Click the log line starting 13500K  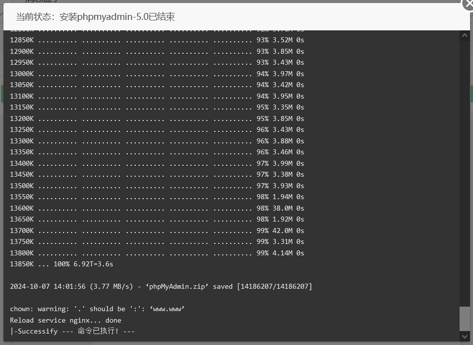coord(157,186)
